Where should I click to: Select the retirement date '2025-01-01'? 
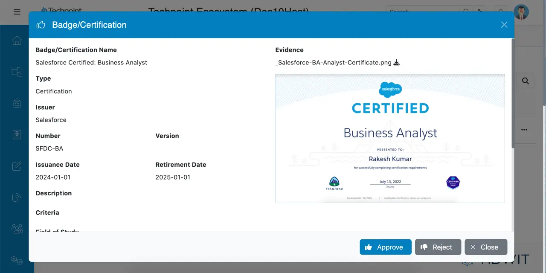(x=173, y=177)
